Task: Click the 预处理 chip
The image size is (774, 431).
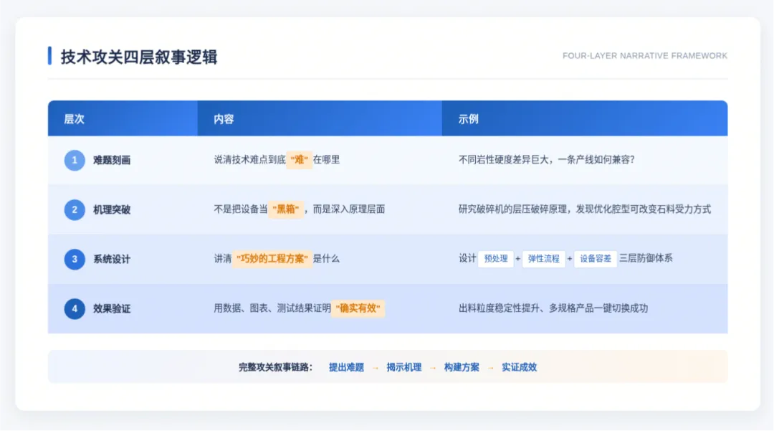Action: (496, 259)
